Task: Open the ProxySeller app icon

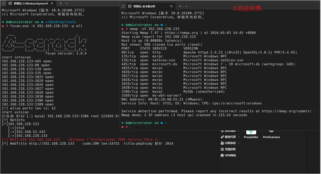Action: point(251,132)
